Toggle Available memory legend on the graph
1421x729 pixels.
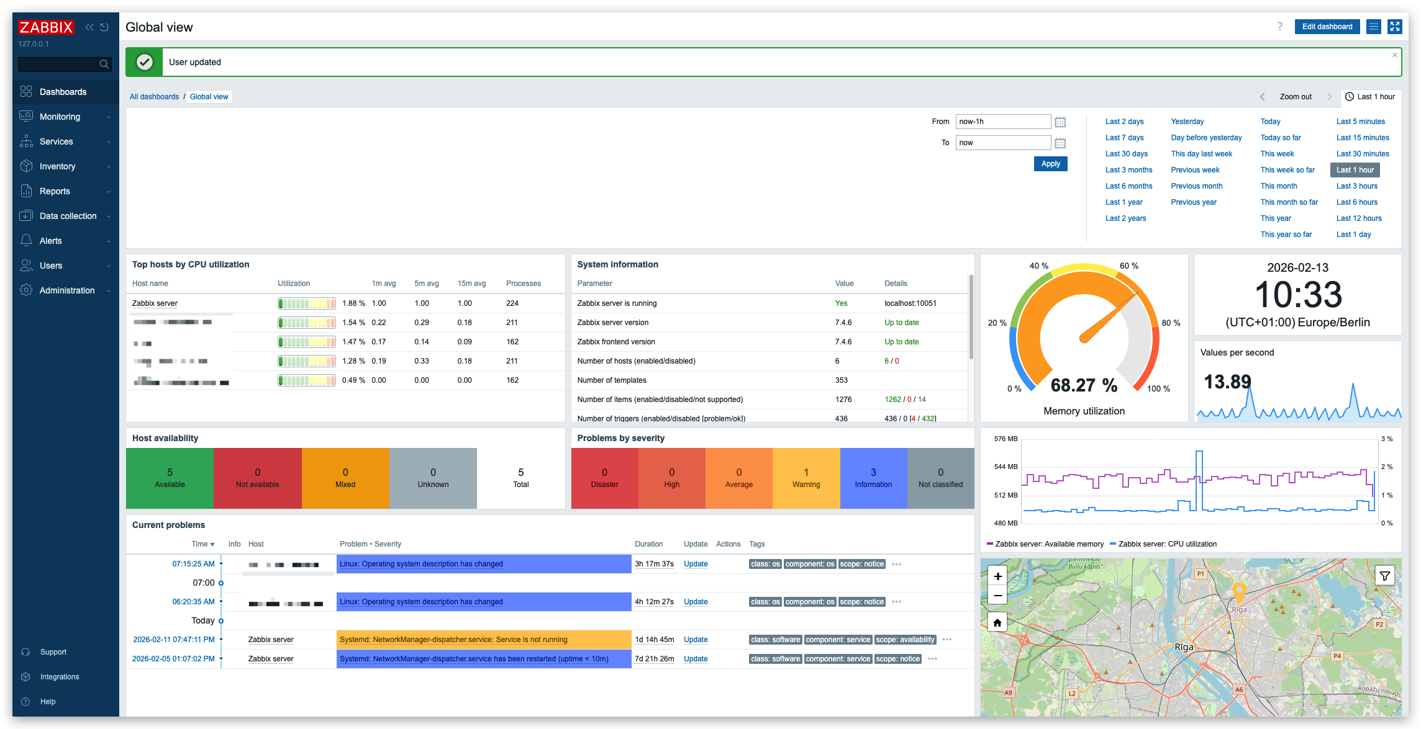click(1045, 544)
